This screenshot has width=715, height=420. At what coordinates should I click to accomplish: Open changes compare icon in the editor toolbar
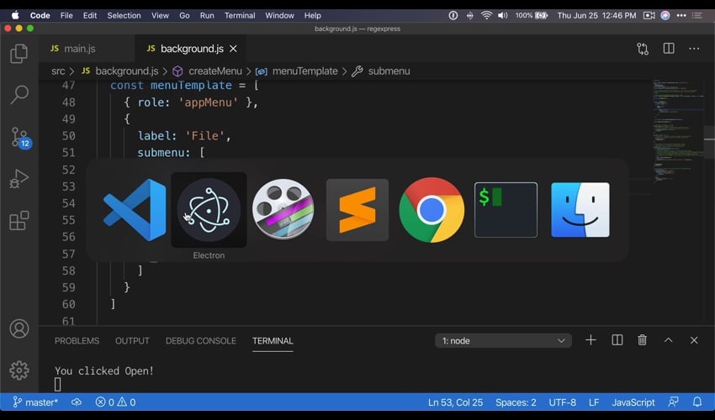643,49
